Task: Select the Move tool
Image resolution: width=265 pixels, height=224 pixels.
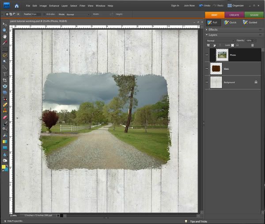Action: coord(5,24)
